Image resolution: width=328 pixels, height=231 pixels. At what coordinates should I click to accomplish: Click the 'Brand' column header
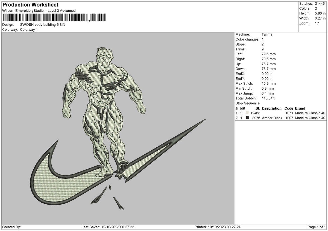[x=300, y=108]
